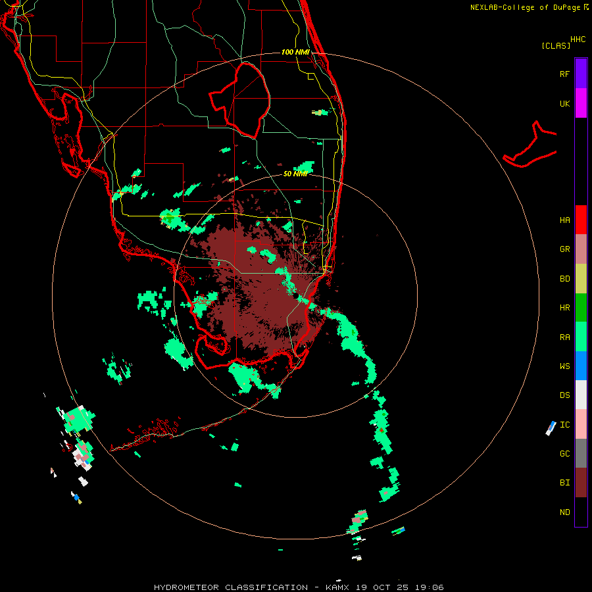Viewport: 592px width, 592px height.
Task: Click the IC legend label
Action: [564, 425]
